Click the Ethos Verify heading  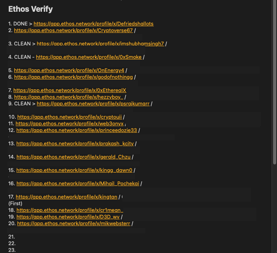(31, 9)
